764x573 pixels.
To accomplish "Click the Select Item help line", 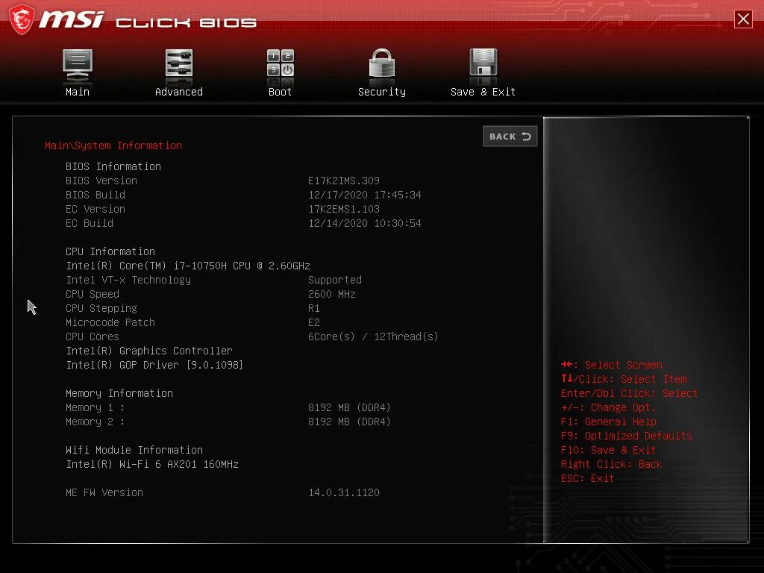I will click(x=624, y=379).
